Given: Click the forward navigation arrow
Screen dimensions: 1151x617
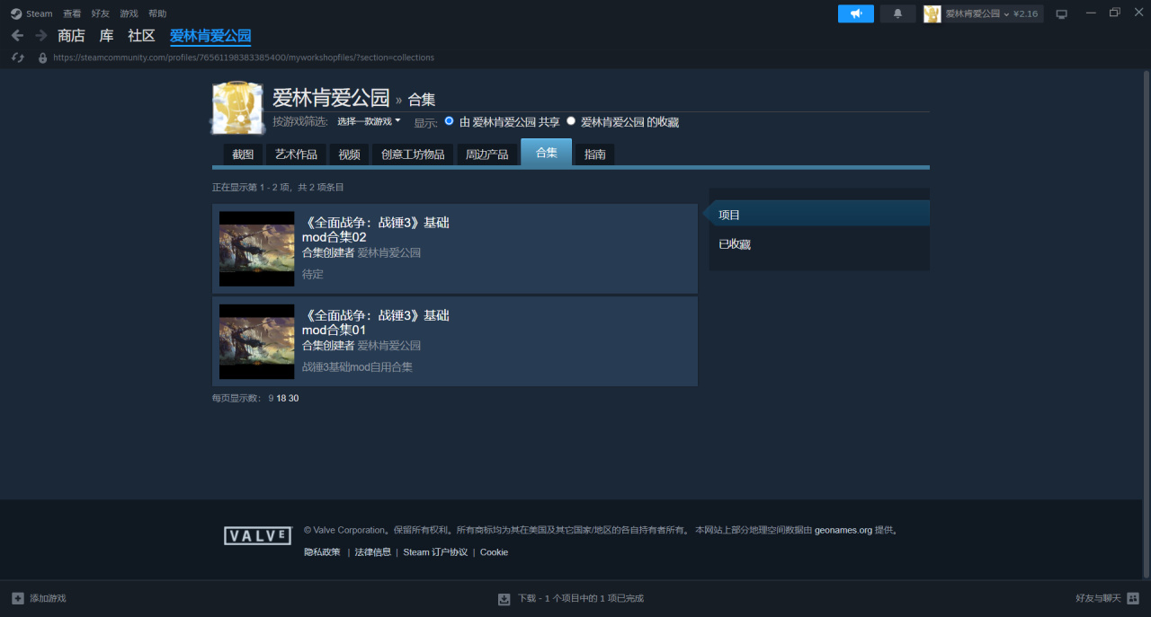Looking at the screenshot, I should tap(40, 36).
